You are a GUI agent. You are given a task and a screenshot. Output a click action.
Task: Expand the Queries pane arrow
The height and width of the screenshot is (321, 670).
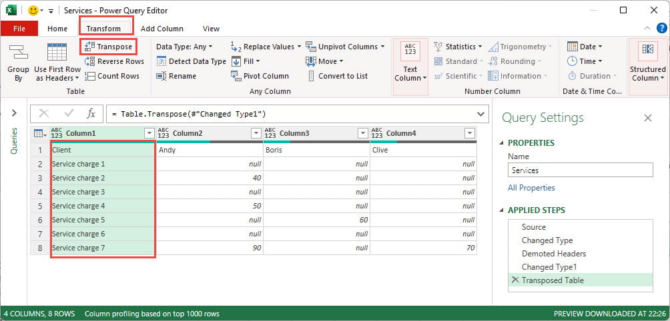14,113
